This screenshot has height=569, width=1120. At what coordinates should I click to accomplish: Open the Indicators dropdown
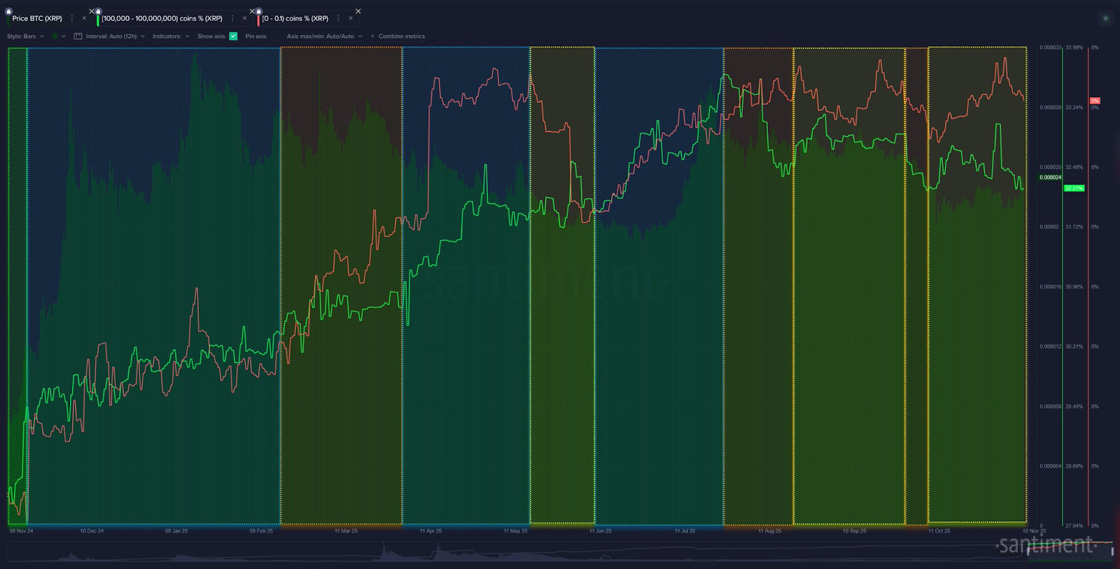click(x=171, y=36)
